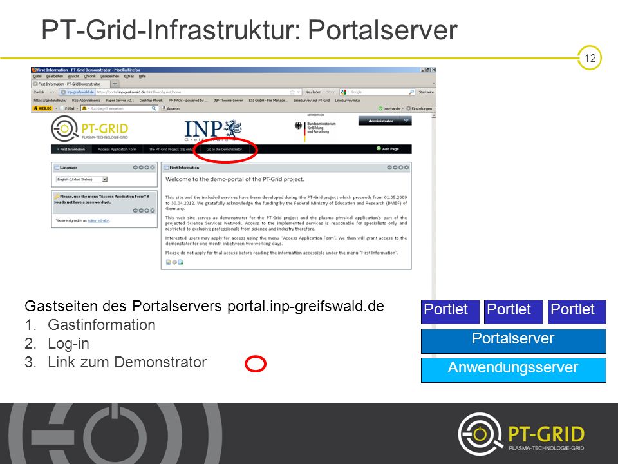
Task: Maximize the First Information portlet
Action: tap(401, 168)
